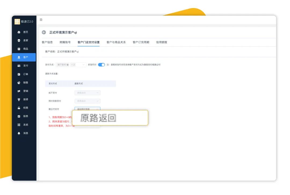
Task: Switch to the 信用额度 tab
Action: pyautogui.click(x=162, y=42)
